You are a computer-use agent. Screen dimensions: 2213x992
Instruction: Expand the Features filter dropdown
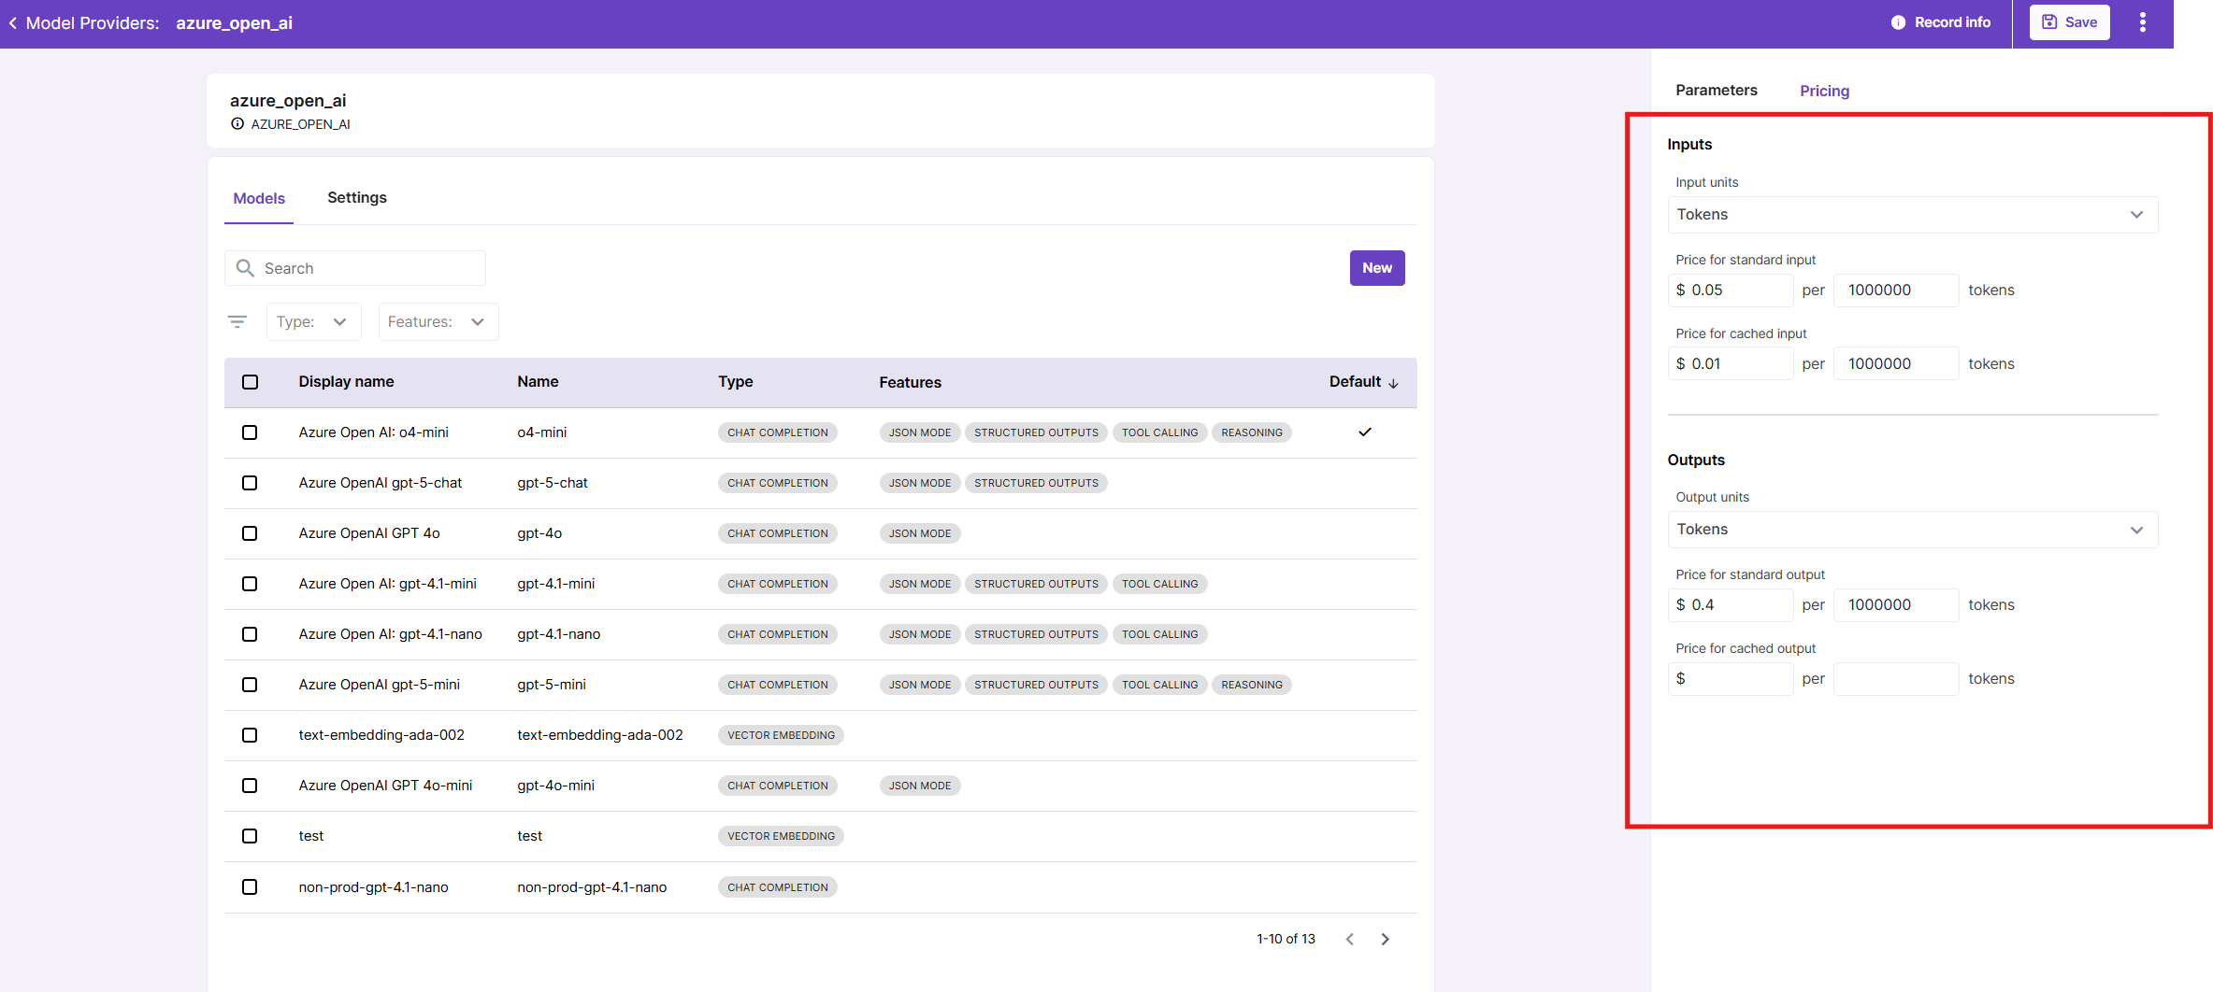[x=438, y=322]
